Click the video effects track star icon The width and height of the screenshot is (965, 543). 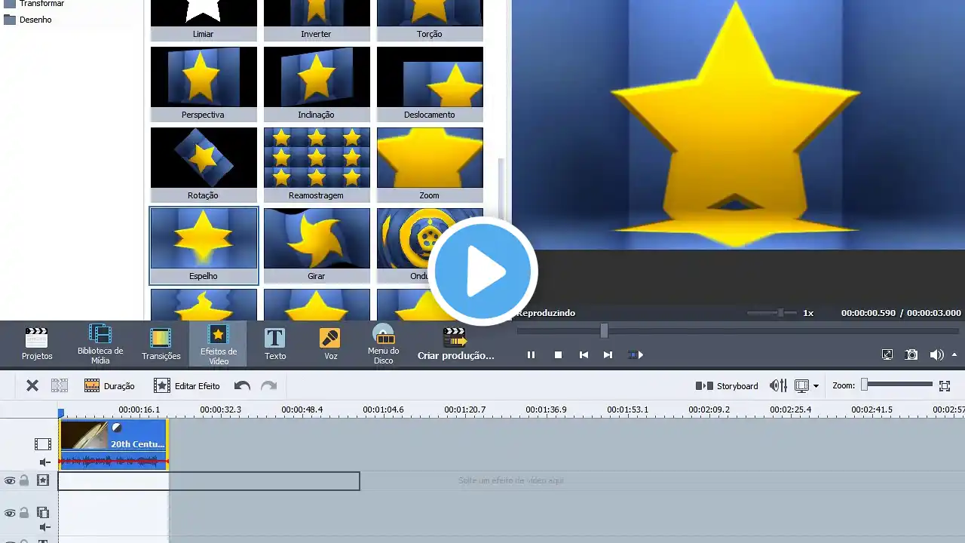coord(43,480)
